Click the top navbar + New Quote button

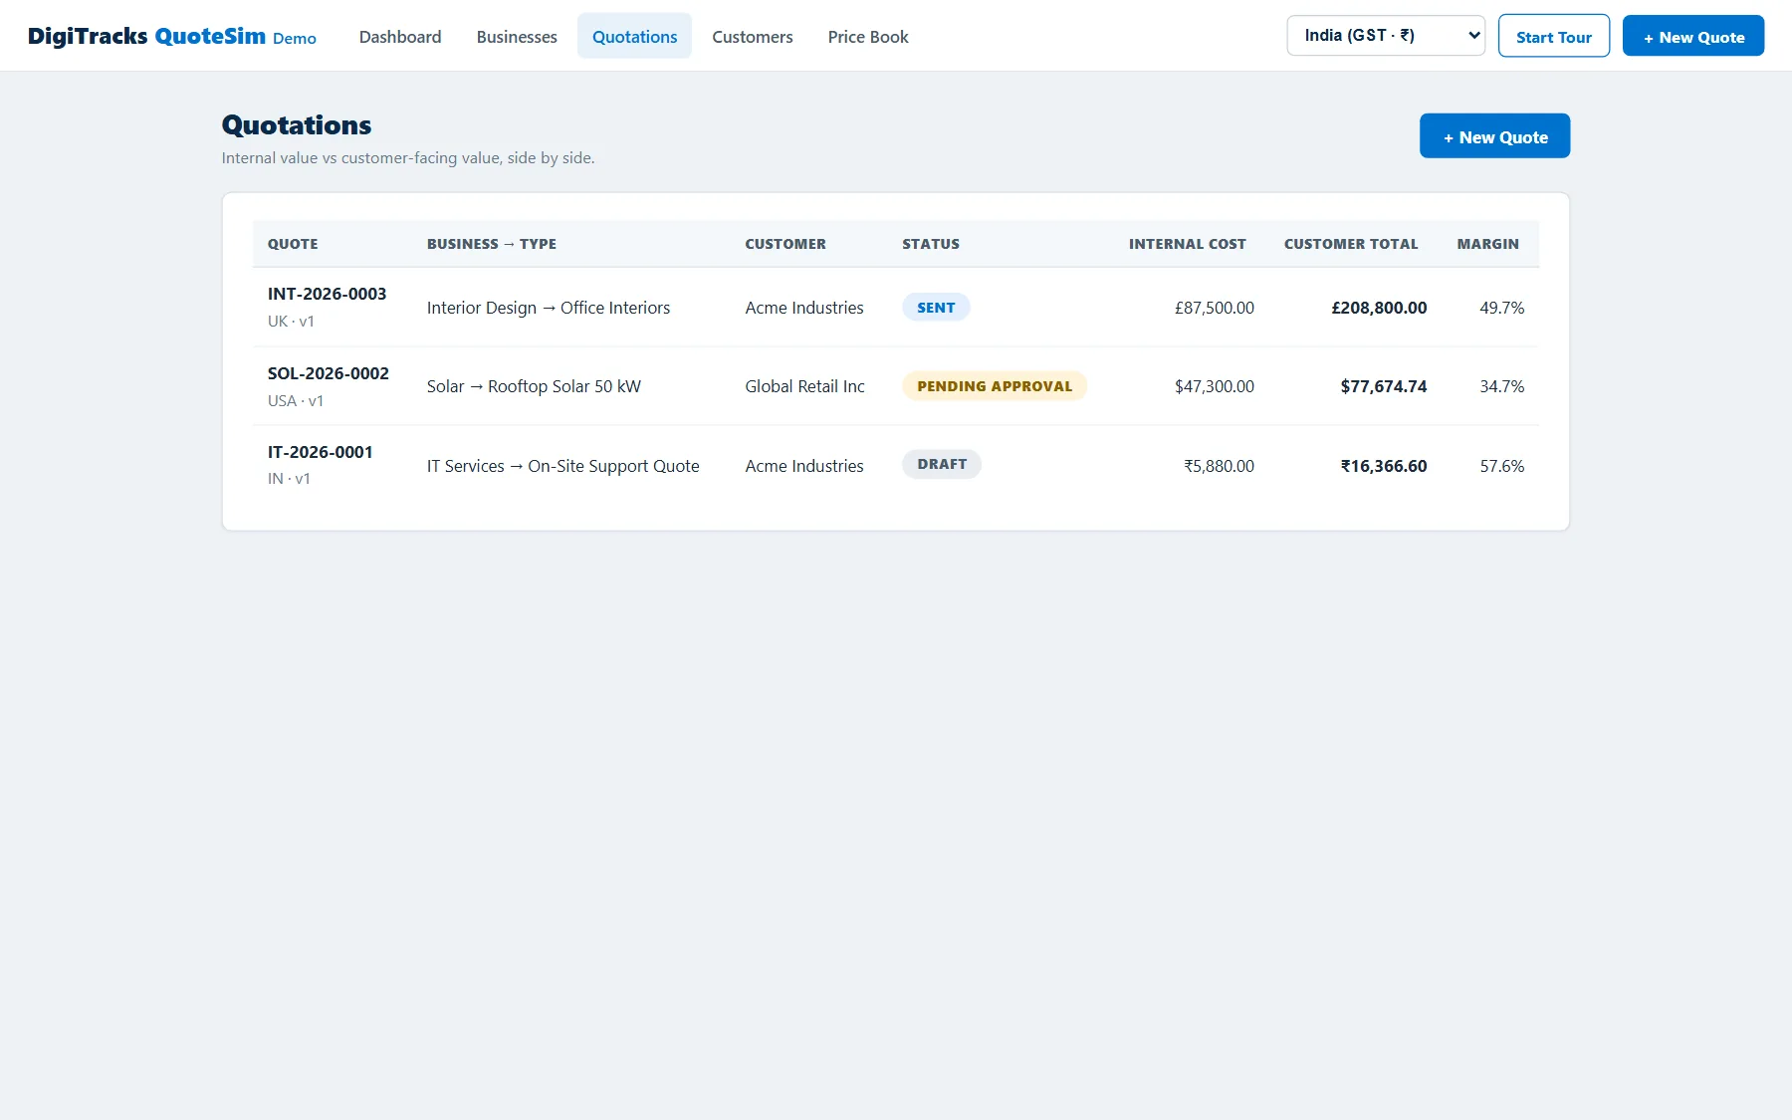[x=1693, y=36]
